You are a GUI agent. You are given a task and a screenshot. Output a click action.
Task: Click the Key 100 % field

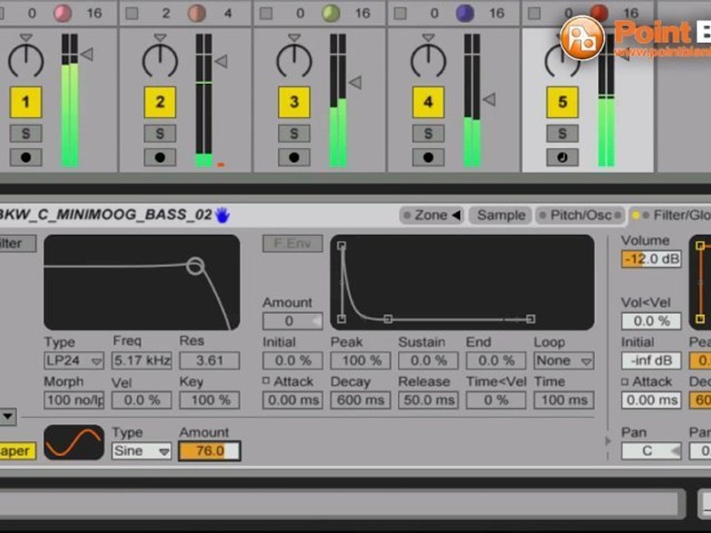pyautogui.click(x=210, y=400)
